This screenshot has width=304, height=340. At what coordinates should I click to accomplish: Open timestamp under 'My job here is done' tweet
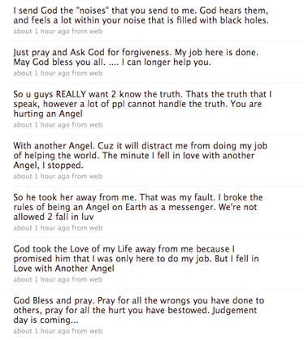(x=41, y=73)
